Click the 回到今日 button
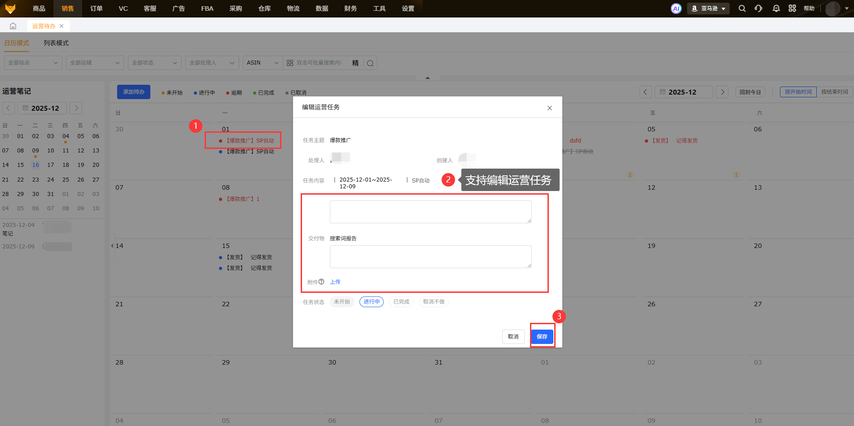Screen dimensions: 854x426 [750, 92]
